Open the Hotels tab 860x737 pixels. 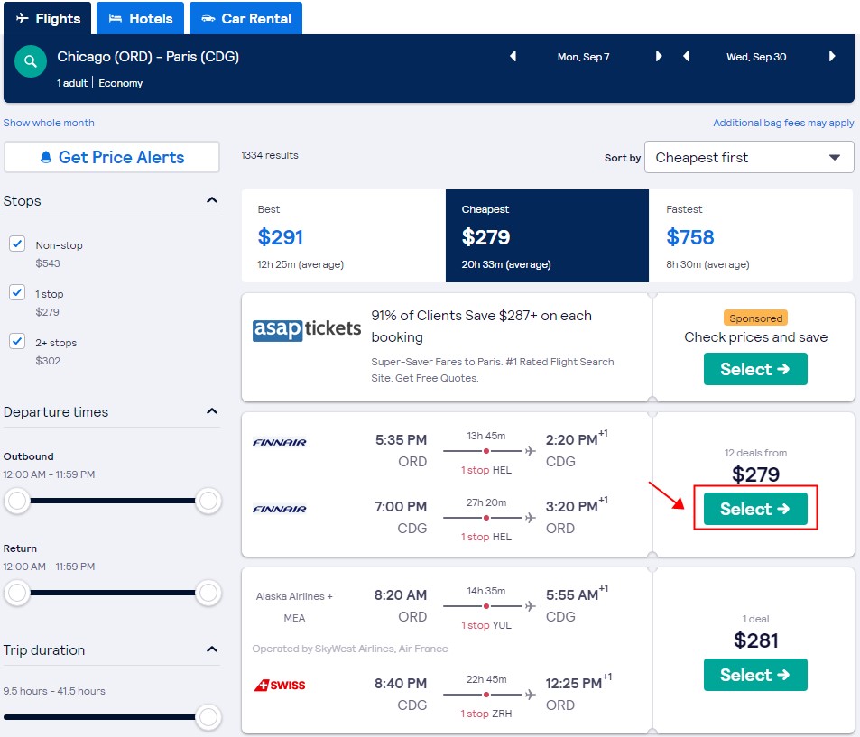[x=141, y=18]
